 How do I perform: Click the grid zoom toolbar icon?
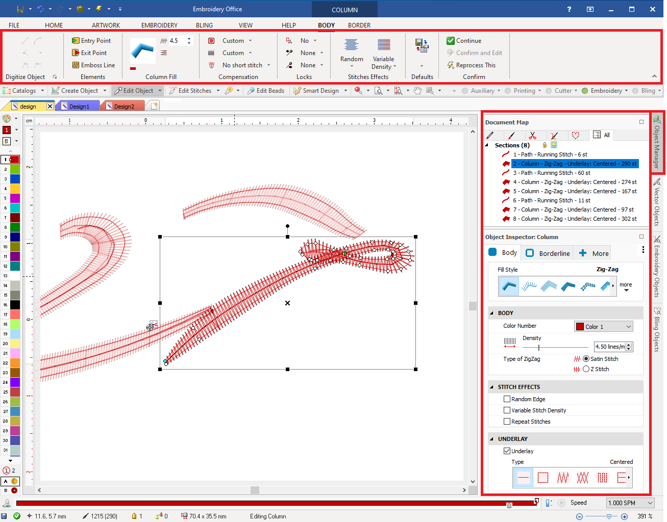(430, 91)
